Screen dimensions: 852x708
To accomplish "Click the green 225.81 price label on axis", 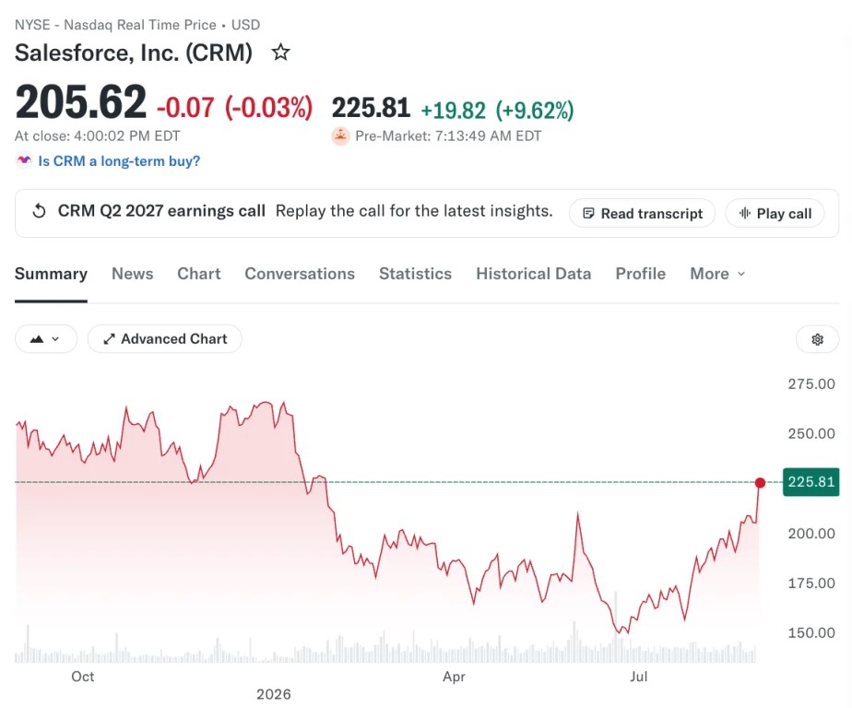I will click(811, 482).
